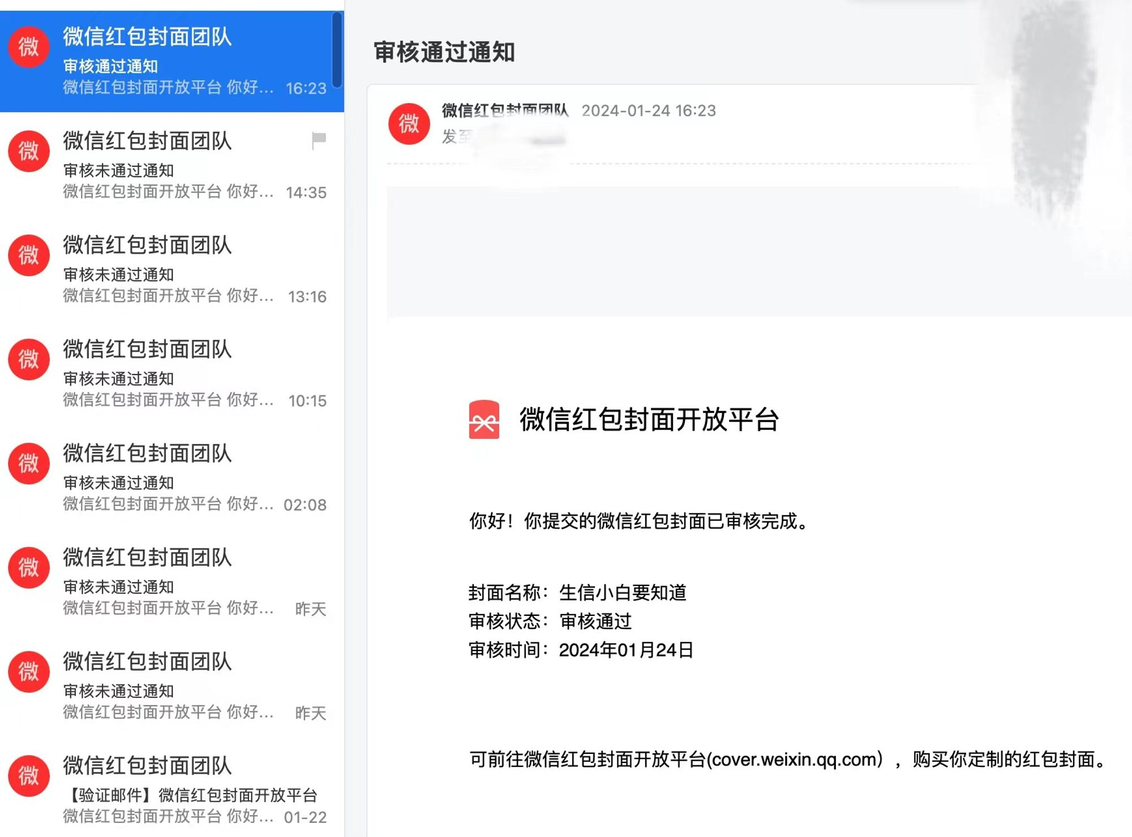Click avatar of the 01-22 verification email
This screenshot has height=837, width=1132.
tap(28, 775)
